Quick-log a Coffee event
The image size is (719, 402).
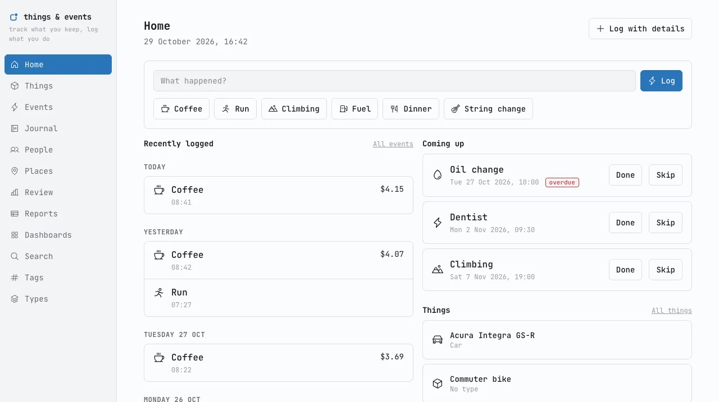[x=181, y=109]
